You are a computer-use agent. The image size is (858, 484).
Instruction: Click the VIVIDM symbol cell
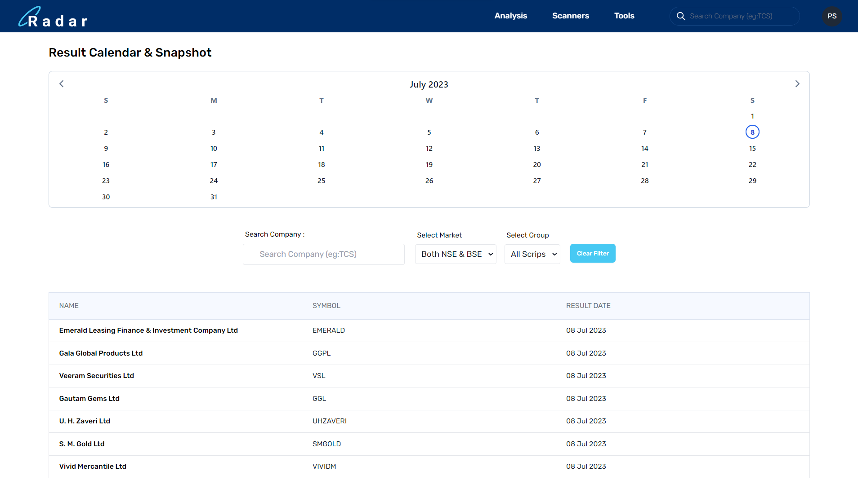tap(324, 466)
